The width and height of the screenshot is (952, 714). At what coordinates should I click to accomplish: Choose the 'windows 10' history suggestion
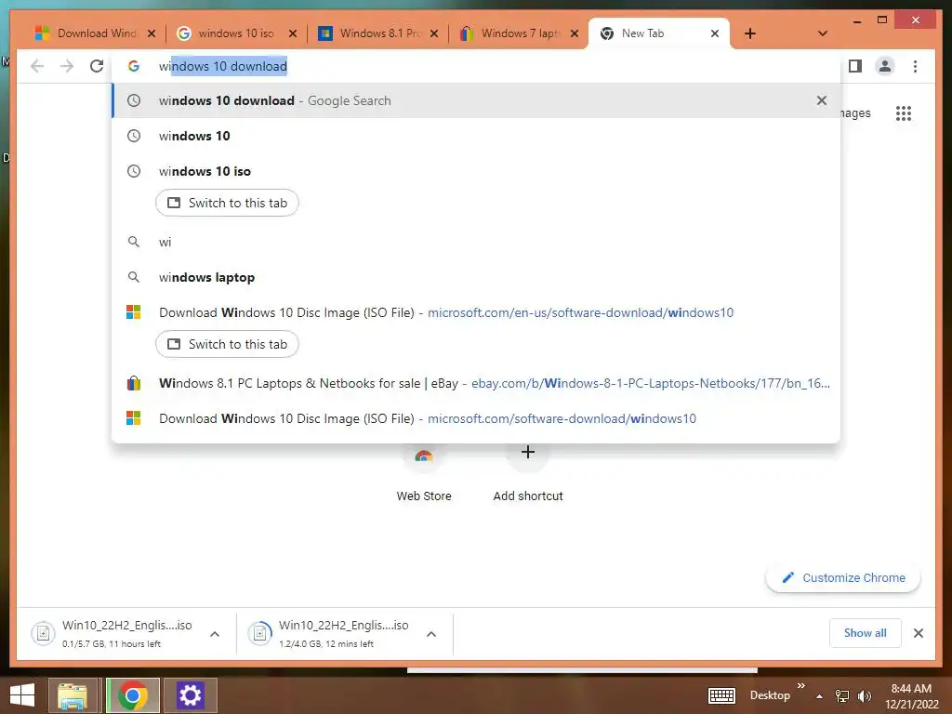(x=476, y=136)
